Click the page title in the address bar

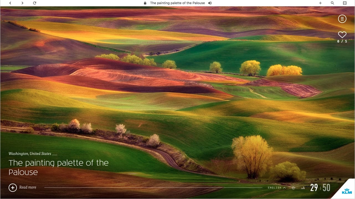click(x=177, y=3)
